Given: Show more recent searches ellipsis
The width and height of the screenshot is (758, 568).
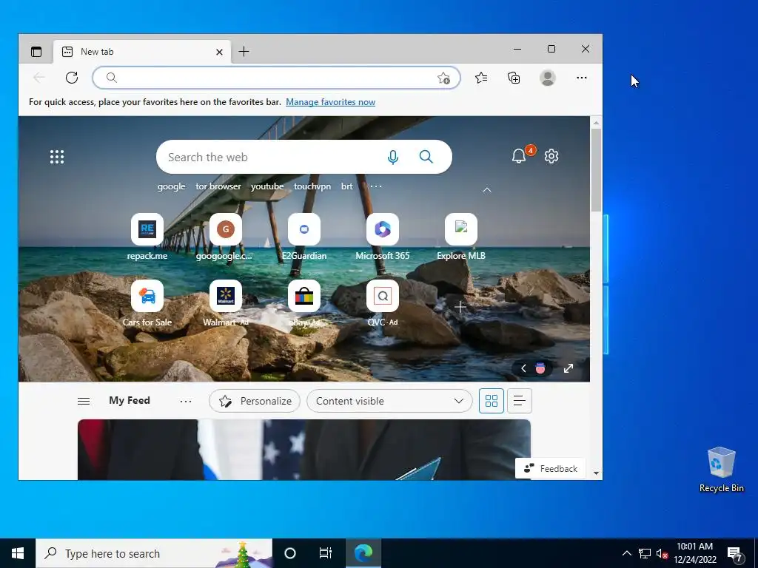Looking at the screenshot, I should (376, 186).
